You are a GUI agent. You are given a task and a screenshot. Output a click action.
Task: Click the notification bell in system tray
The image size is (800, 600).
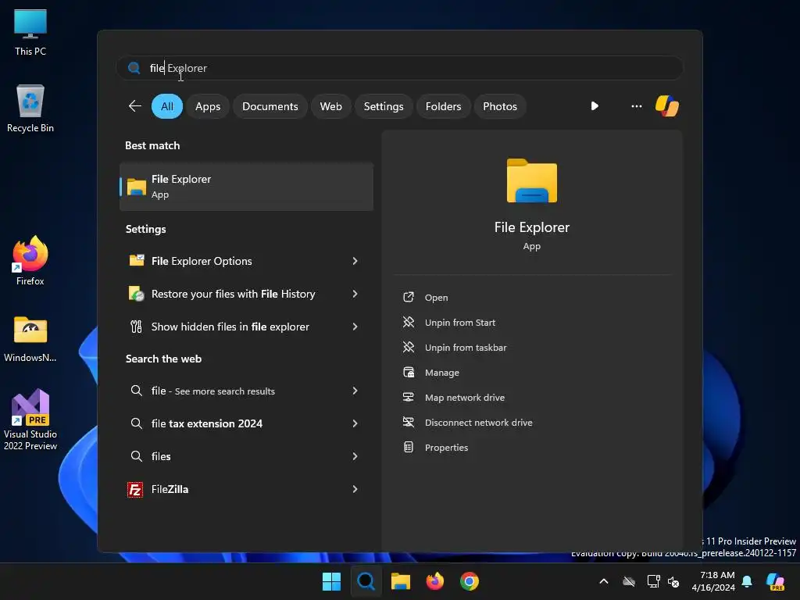747,581
